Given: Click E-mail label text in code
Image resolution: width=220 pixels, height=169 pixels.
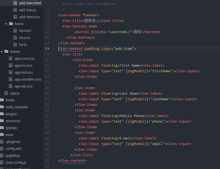Looking at the screenshot, I should tap(126, 138).
